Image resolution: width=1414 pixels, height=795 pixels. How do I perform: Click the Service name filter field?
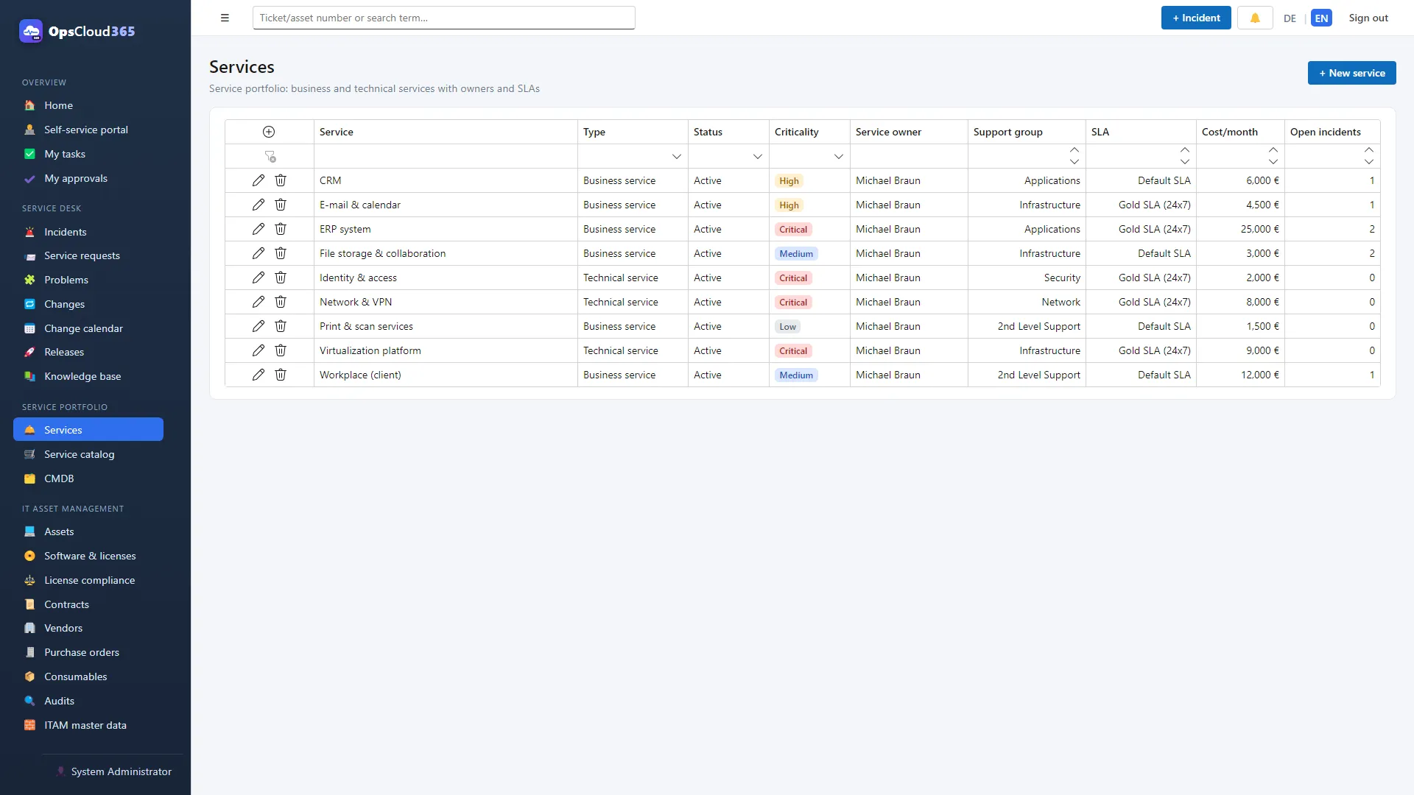[x=446, y=156]
